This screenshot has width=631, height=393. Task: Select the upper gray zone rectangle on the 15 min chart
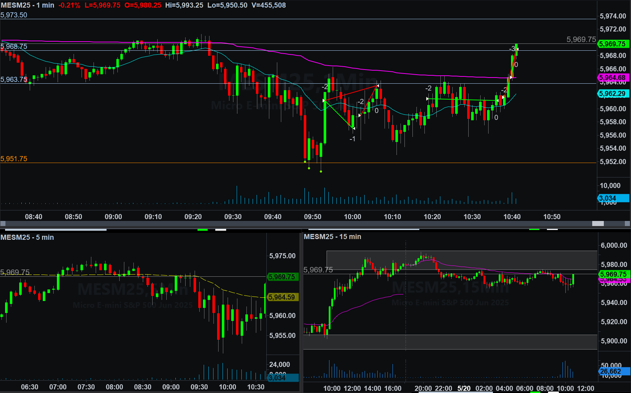(x=461, y=260)
